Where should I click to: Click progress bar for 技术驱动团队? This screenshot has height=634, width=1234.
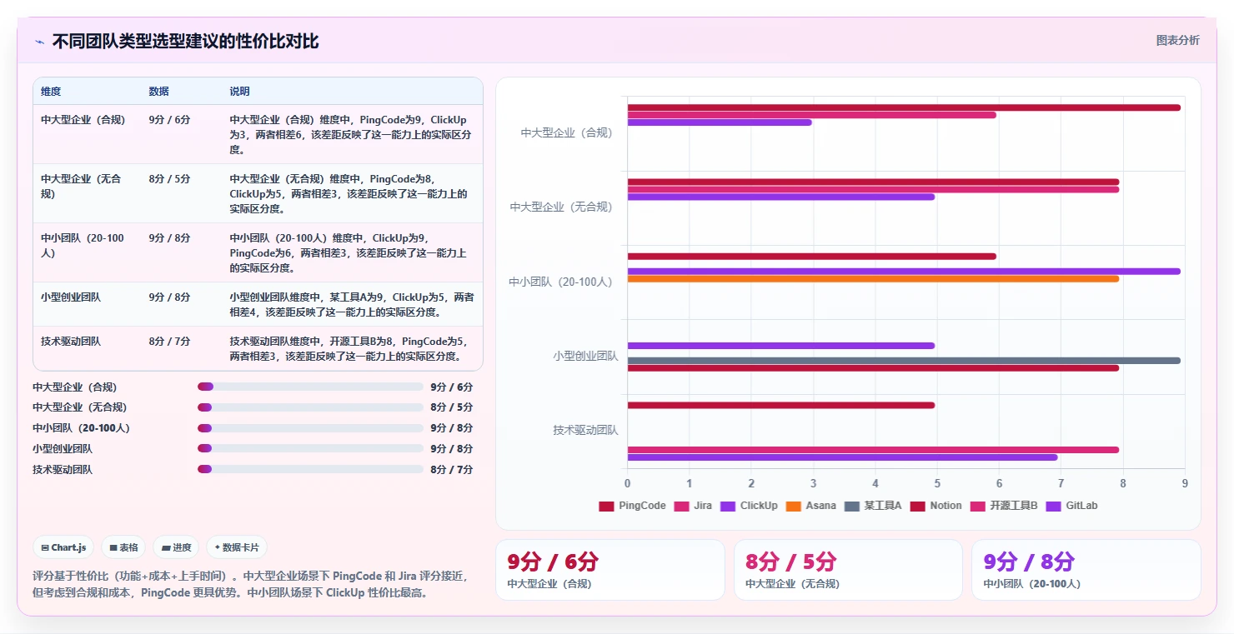click(x=310, y=469)
